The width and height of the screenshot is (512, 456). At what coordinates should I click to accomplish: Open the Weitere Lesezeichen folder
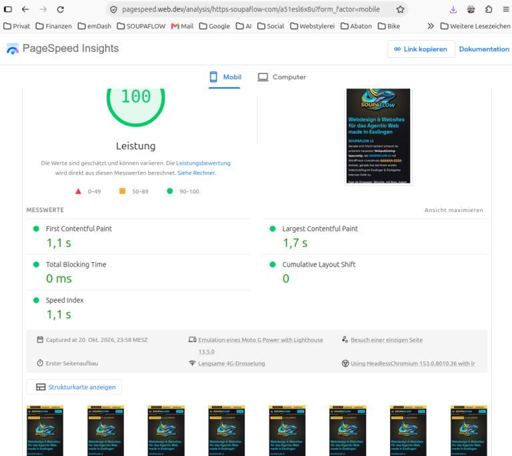tap(475, 26)
